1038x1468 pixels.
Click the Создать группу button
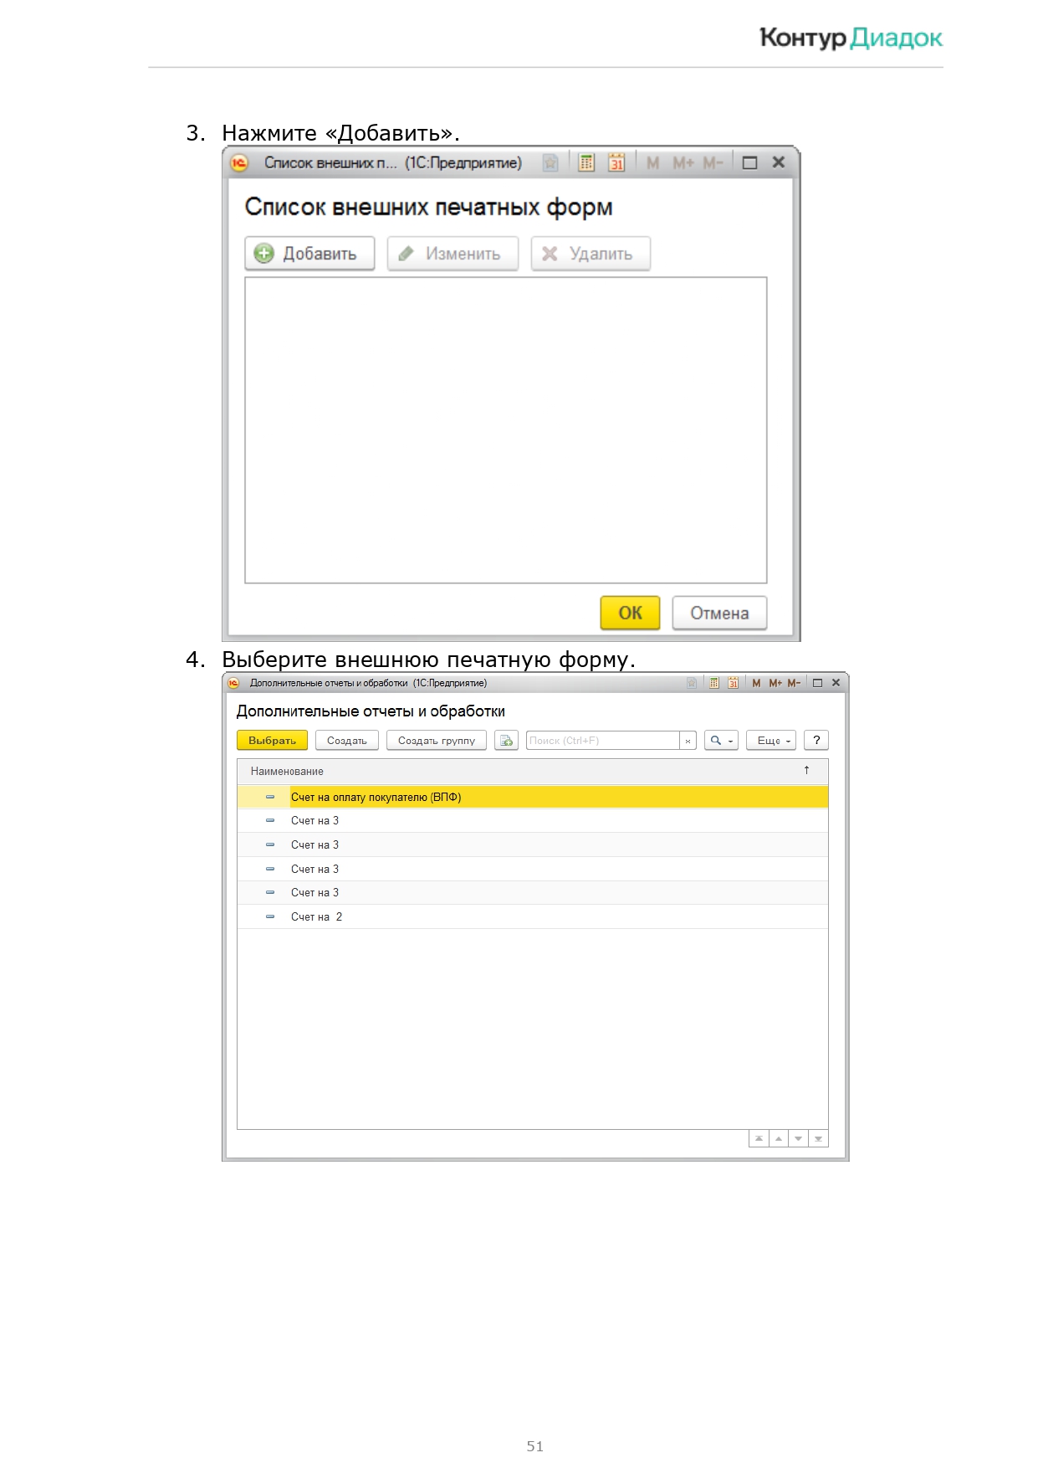(436, 741)
